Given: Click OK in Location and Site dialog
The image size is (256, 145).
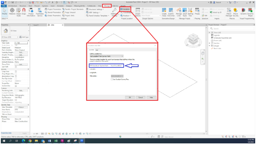Looking at the screenshot, I should click(x=130, y=98).
